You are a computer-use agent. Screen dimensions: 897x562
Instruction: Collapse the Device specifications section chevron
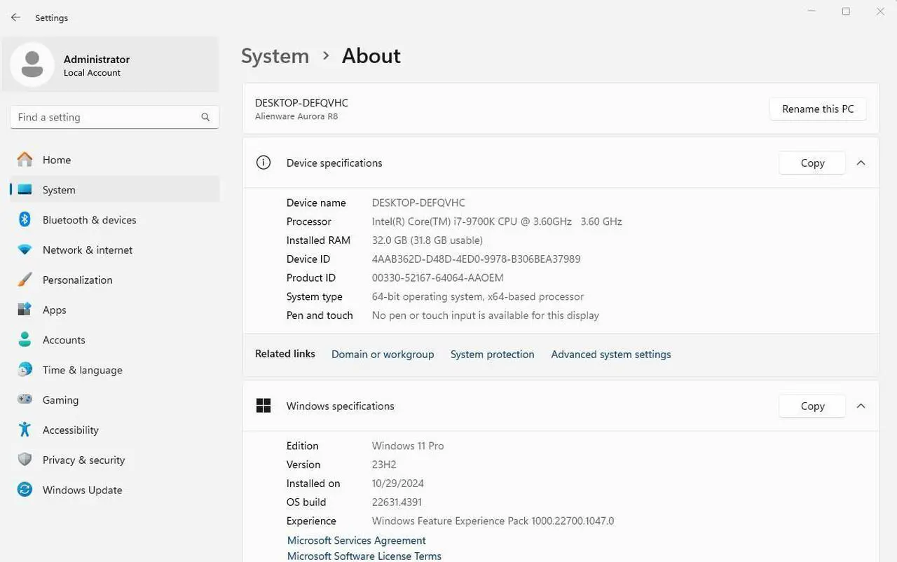[x=861, y=163]
